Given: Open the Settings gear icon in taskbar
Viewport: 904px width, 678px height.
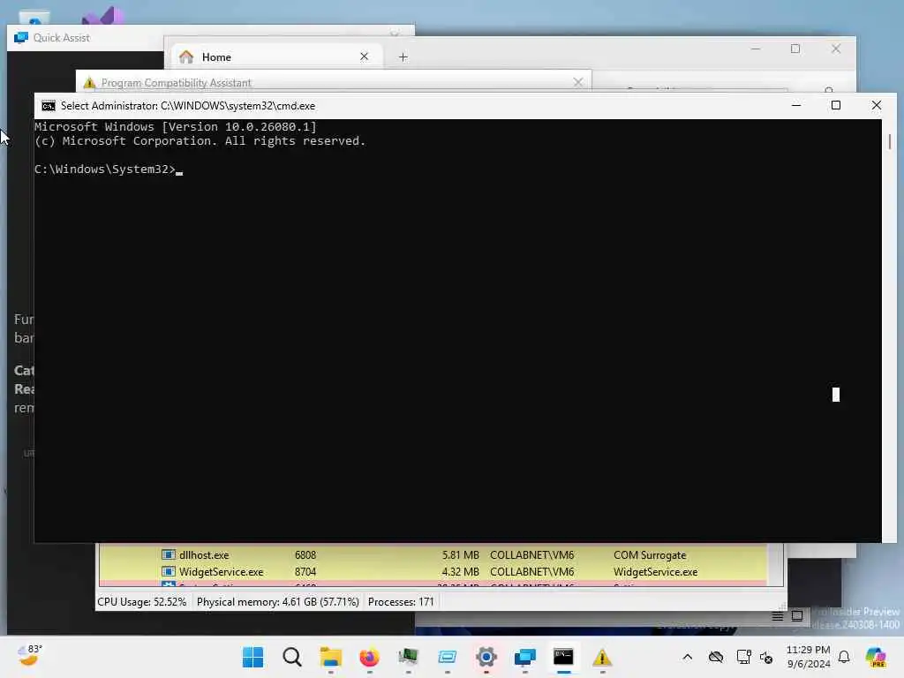Looking at the screenshot, I should point(486,657).
